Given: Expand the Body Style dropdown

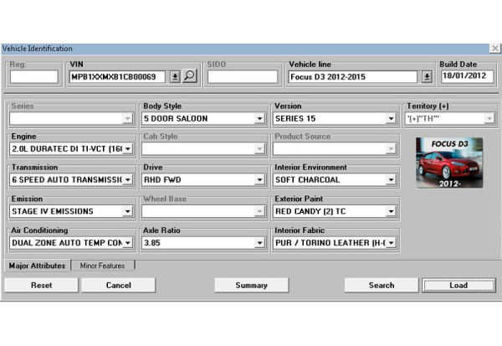Looking at the screenshot, I should click(259, 119).
